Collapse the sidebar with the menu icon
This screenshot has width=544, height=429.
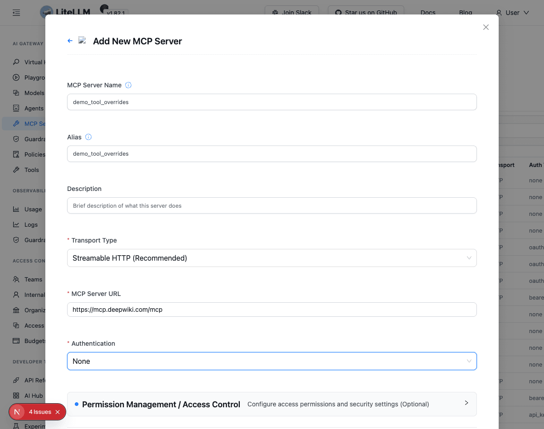tap(16, 13)
